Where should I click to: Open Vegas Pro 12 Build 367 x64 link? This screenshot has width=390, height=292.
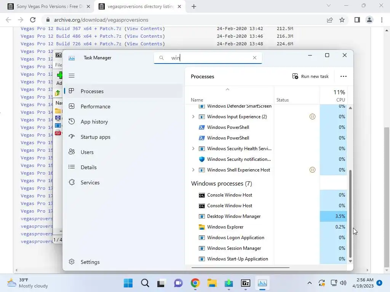[71, 29]
